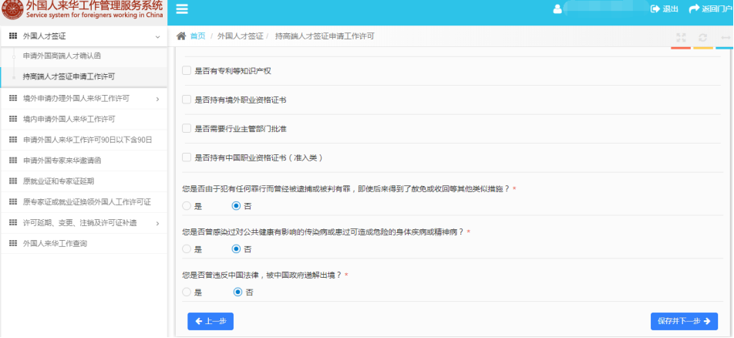This screenshot has height=338, width=734.
Task: Click the system logo emblem
Action: click(x=12, y=9)
